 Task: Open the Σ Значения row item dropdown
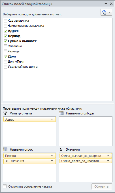coord(52,161)
